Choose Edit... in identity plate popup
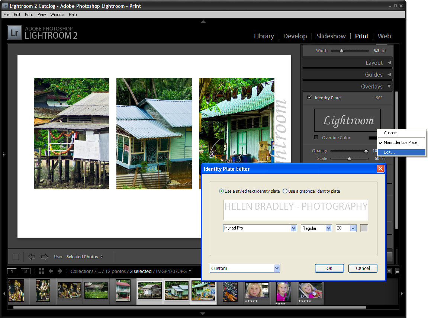The height and width of the screenshot is (318, 428). (x=401, y=152)
